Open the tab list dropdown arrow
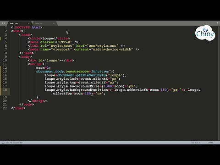This screenshot has height=165, width=220. click(217, 23)
